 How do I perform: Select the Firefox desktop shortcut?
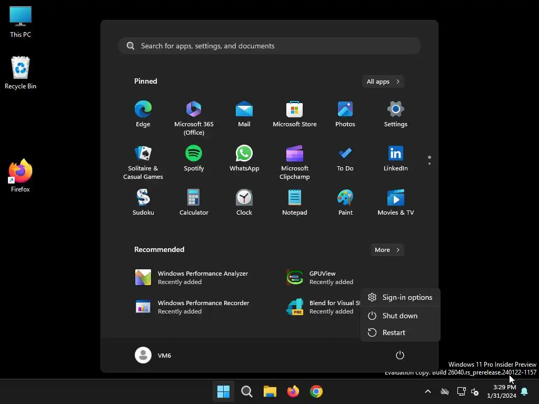[21, 176]
